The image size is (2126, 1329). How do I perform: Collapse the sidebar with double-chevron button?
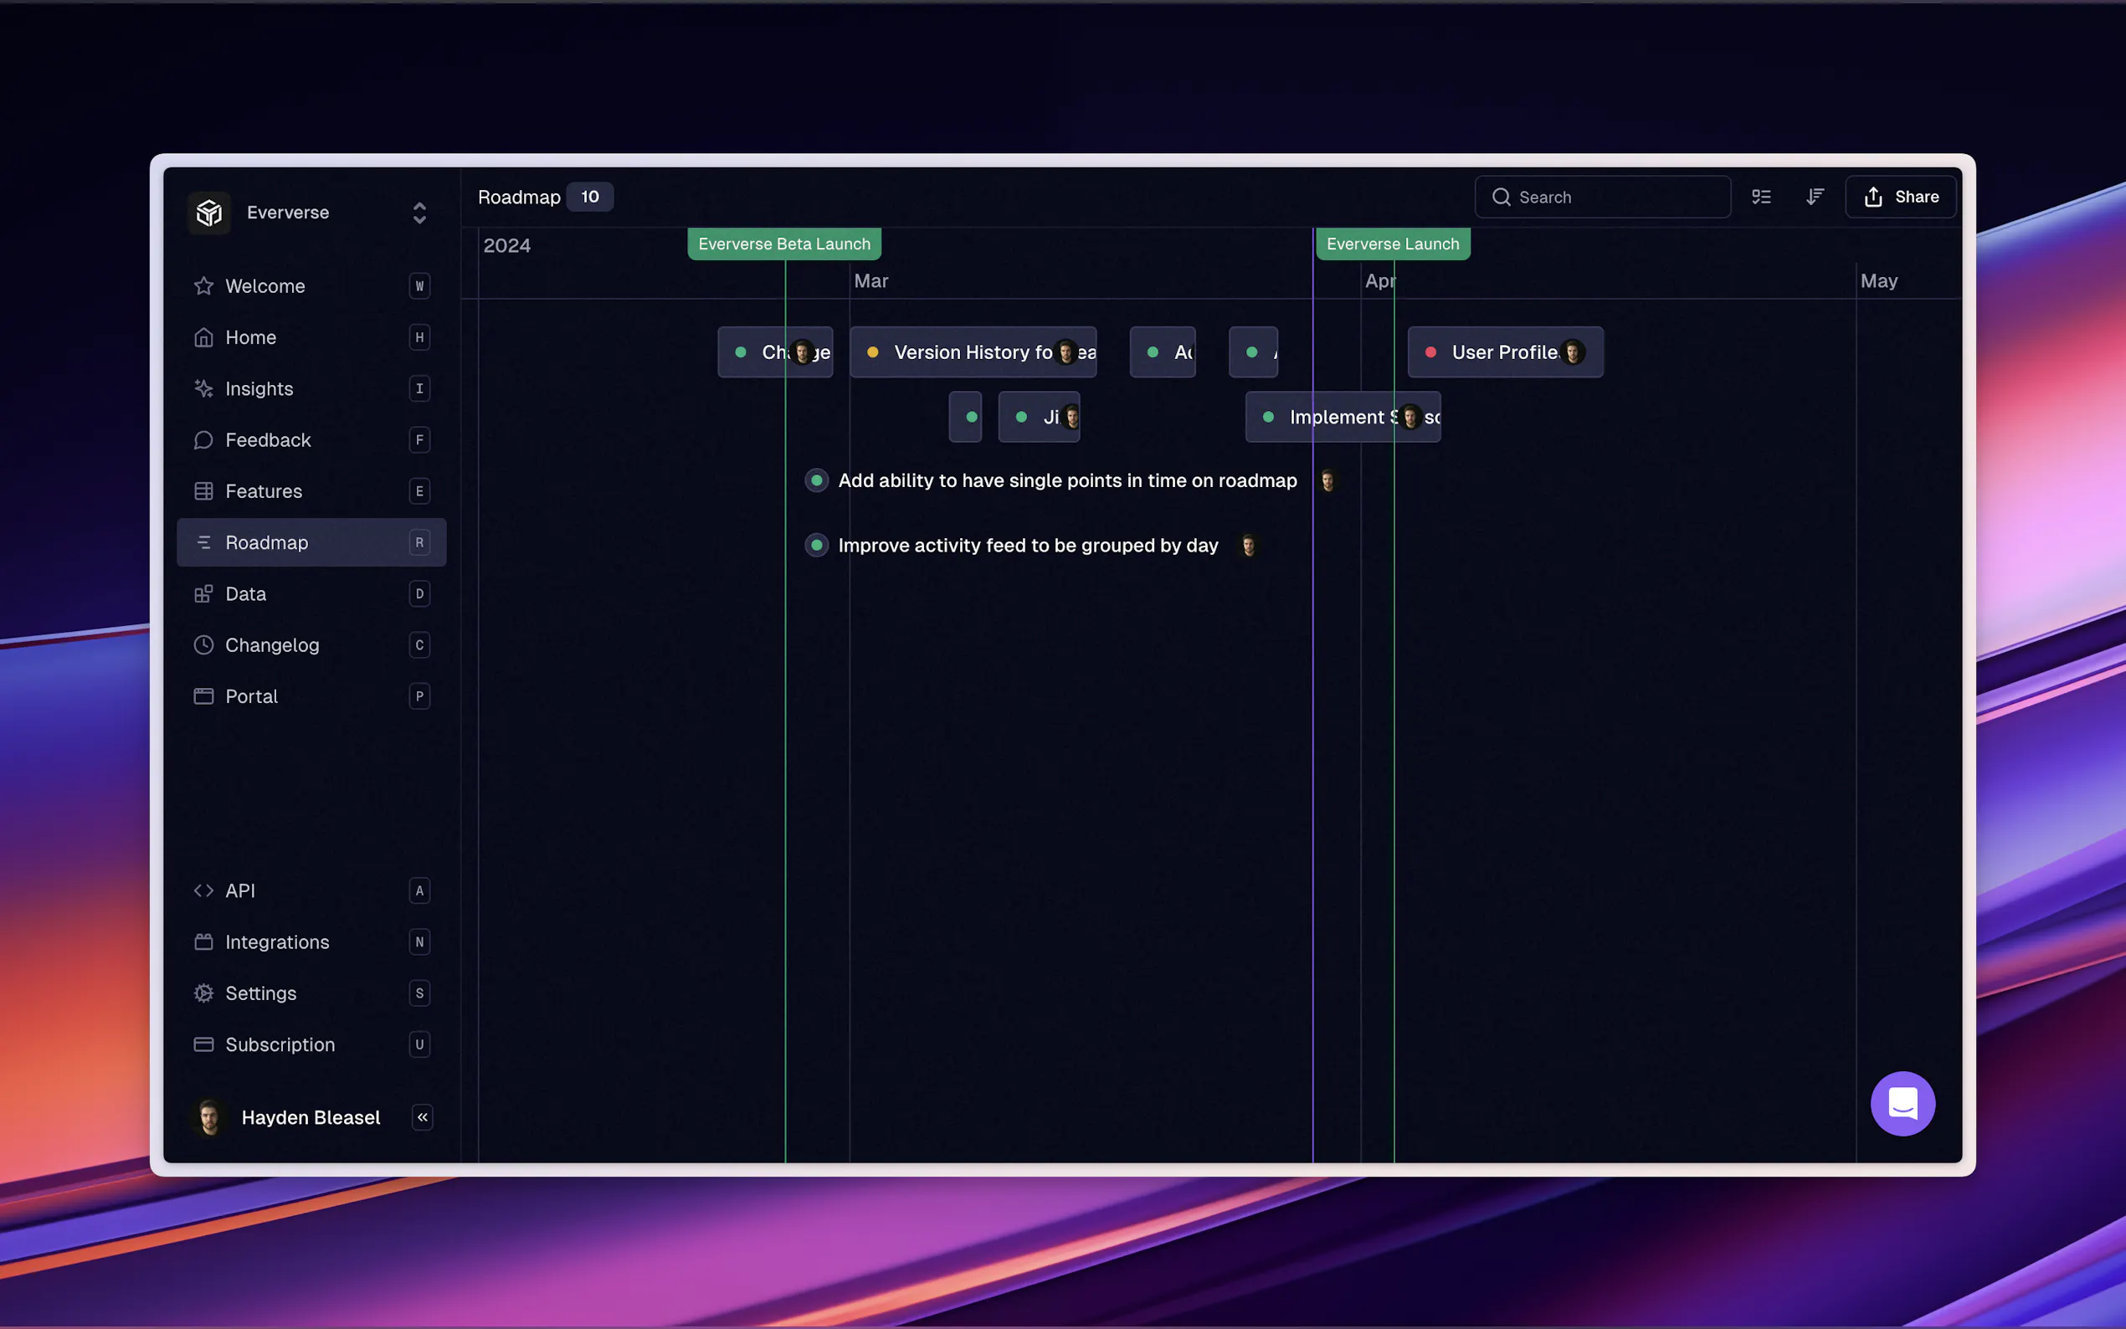tap(423, 1117)
